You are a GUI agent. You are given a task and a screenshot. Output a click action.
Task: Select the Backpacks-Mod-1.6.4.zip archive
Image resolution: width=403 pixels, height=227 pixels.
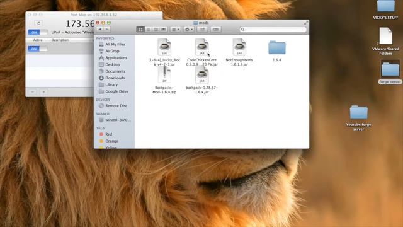pos(164,74)
